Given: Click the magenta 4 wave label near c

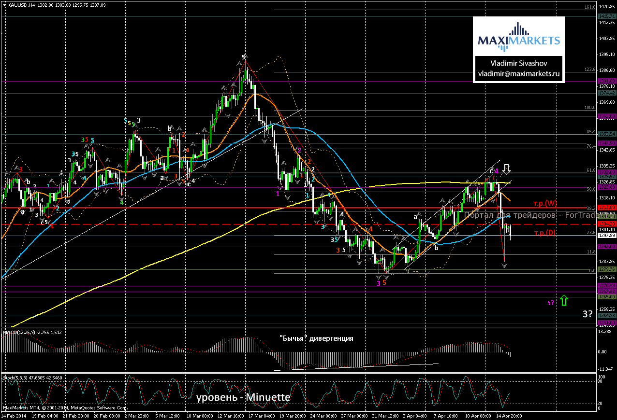Looking at the screenshot, I should pos(497,171).
